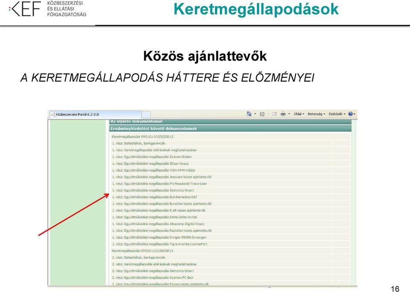This screenshot has width=410, height=292.
Task: Click the blue Help icon
Action: click(350, 114)
